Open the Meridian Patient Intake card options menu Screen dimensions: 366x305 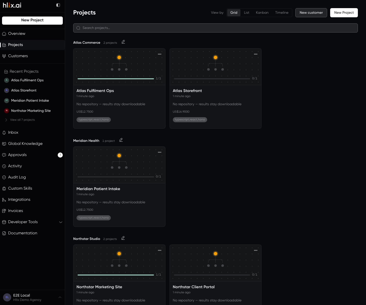click(x=160, y=152)
